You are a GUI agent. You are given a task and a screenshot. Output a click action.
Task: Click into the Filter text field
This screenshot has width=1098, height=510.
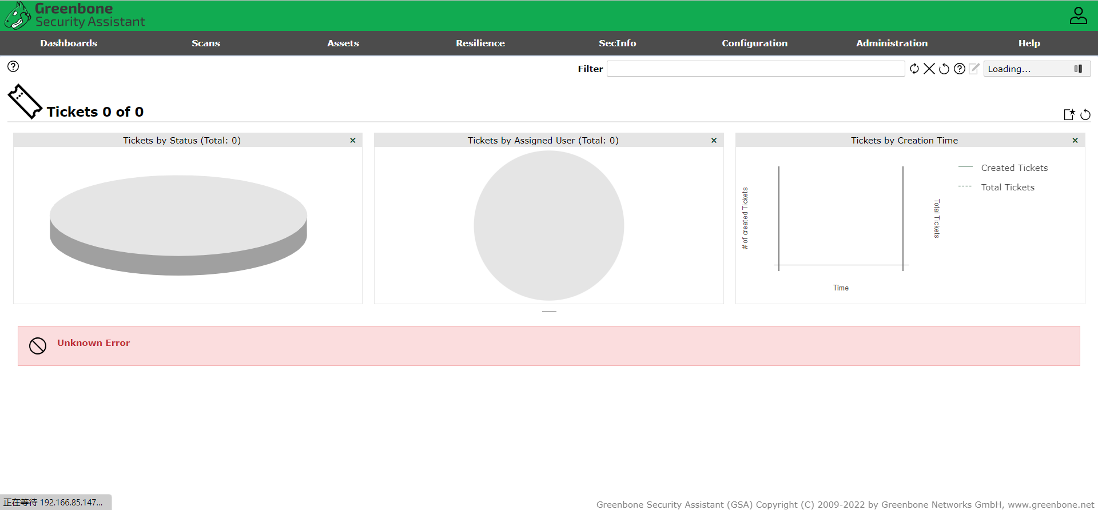[x=755, y=69]
